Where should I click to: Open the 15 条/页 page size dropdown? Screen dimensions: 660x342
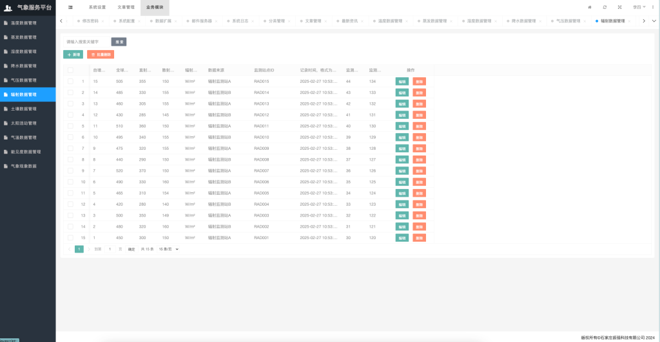pos(169,249)
